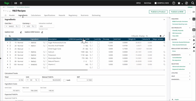Open the grid layers configuration icon

pos(160,36)
